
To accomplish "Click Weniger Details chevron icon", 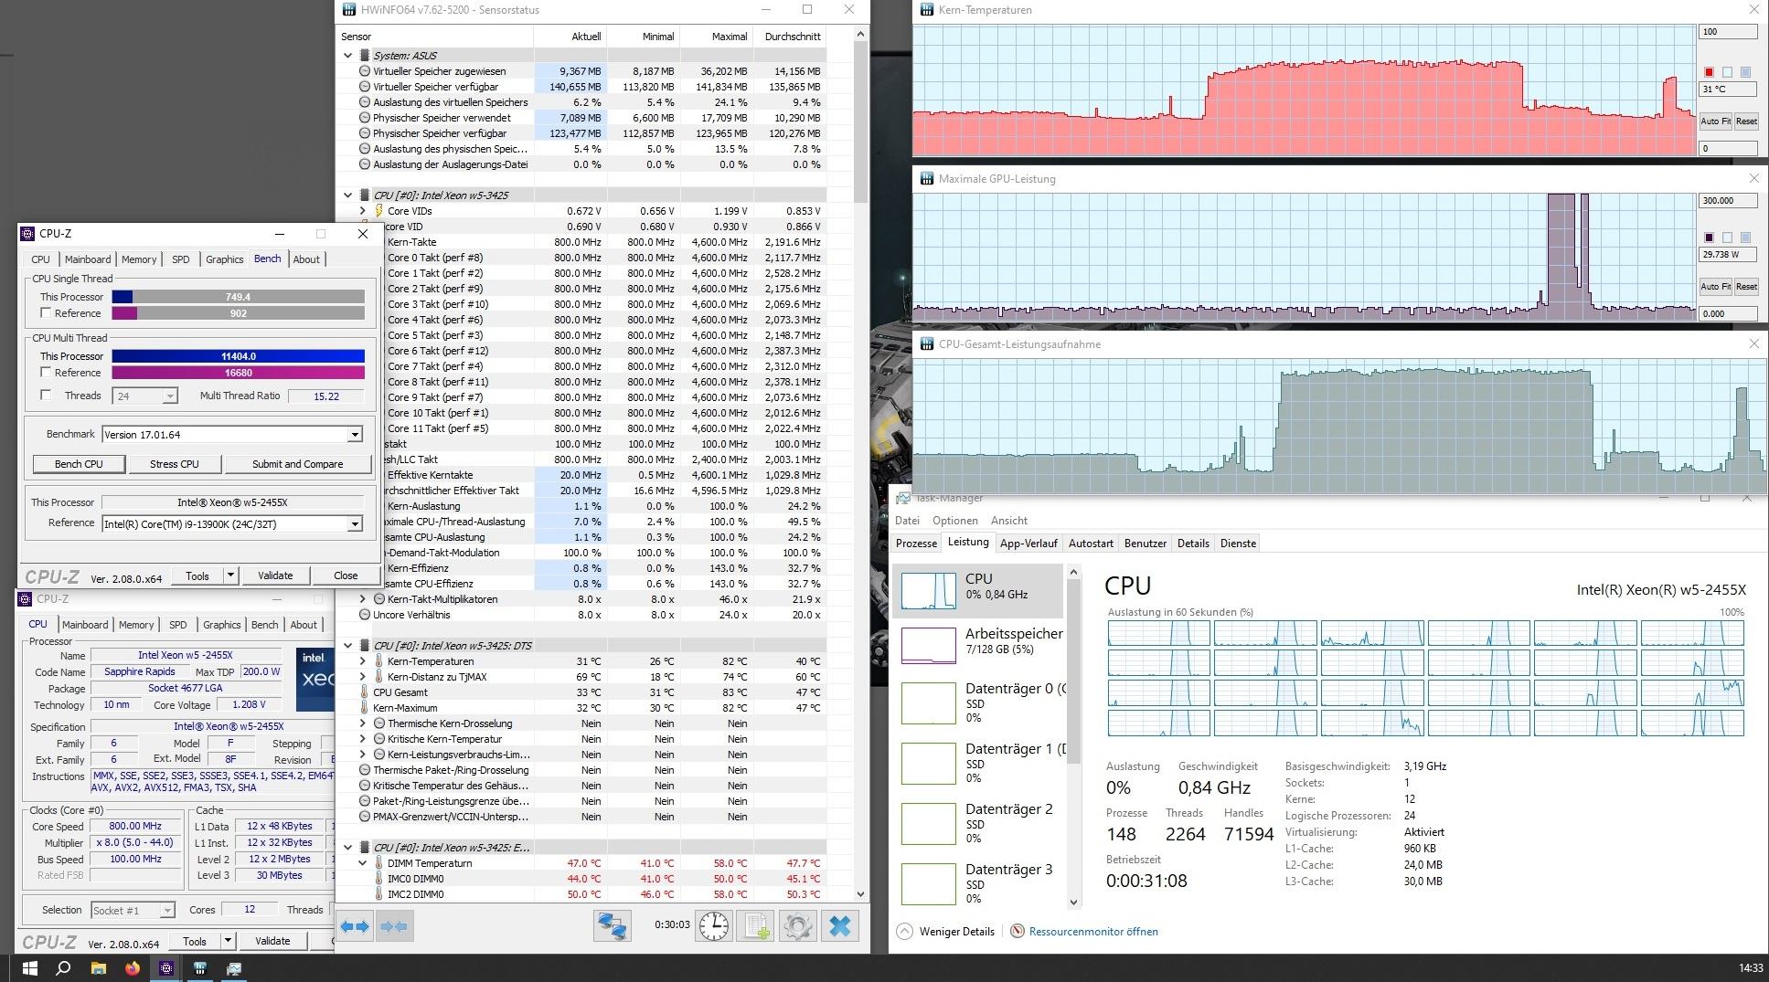I will click(x=904, y=931).
